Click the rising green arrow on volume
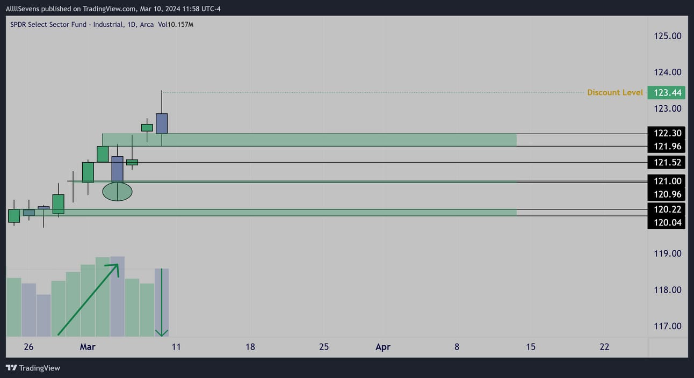Screen dimensions: 694x378 [x=88, y=299]
